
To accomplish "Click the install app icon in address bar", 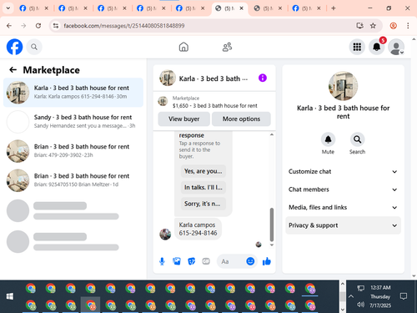I will [x=360, y=26].
